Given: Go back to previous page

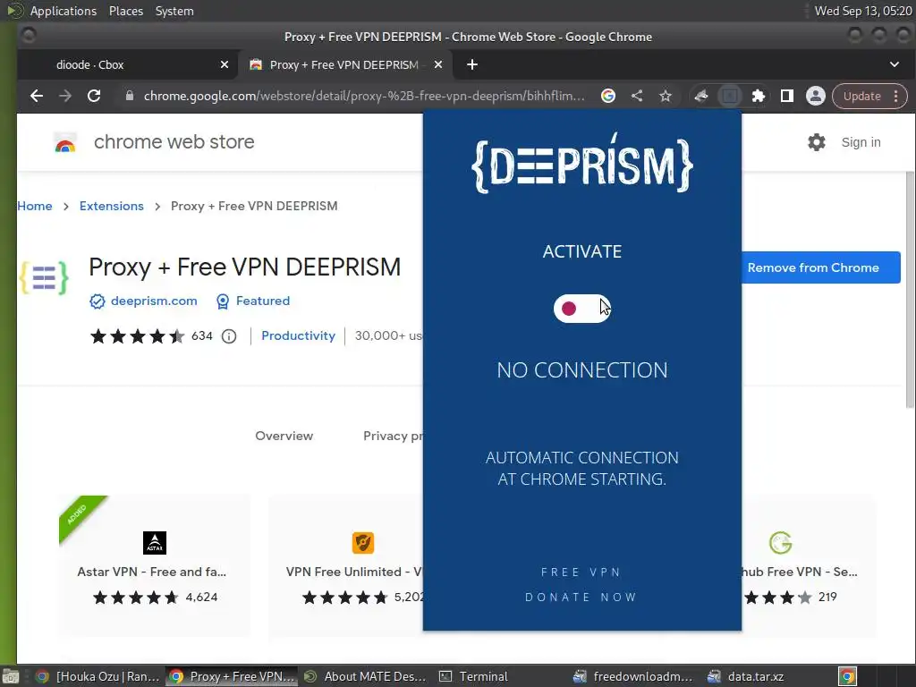Looking at the screenshot, I should coord(36,96).
